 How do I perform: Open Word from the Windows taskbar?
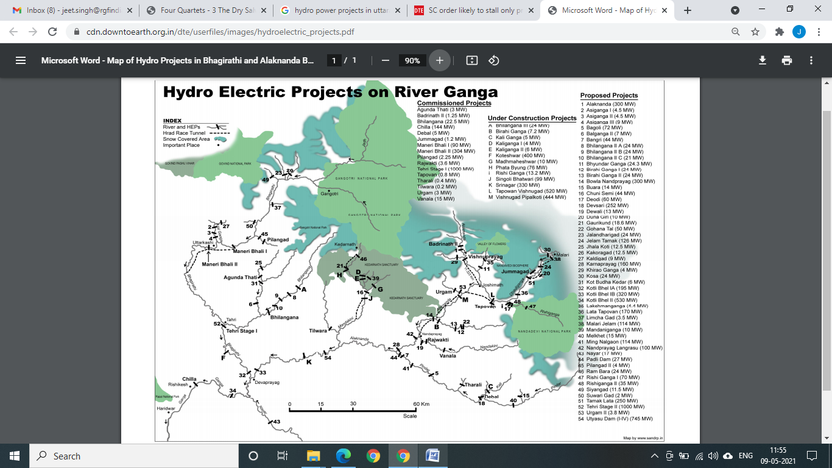click(x=432, y=456)
